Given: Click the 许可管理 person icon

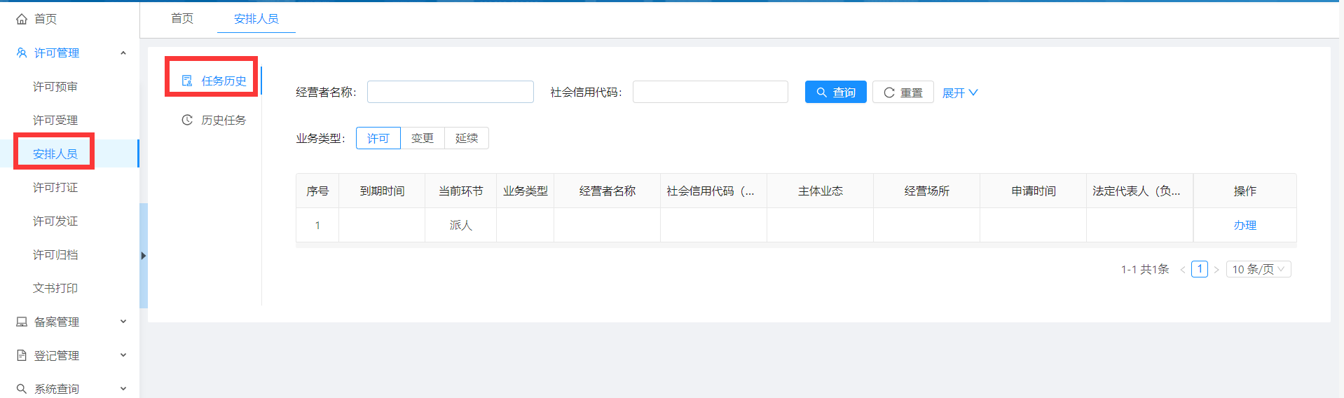Looking at the screenshot, I should tap(22, 53).
